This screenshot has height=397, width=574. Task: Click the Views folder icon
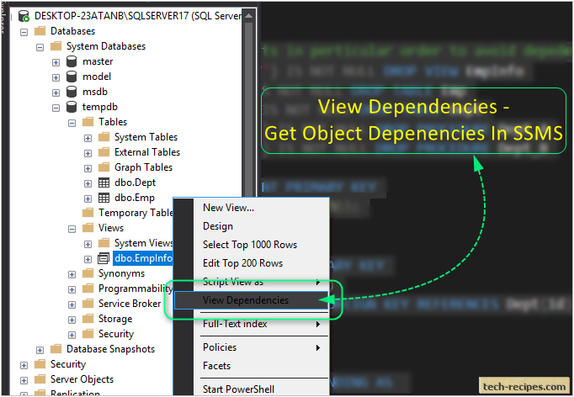[88, 228]
